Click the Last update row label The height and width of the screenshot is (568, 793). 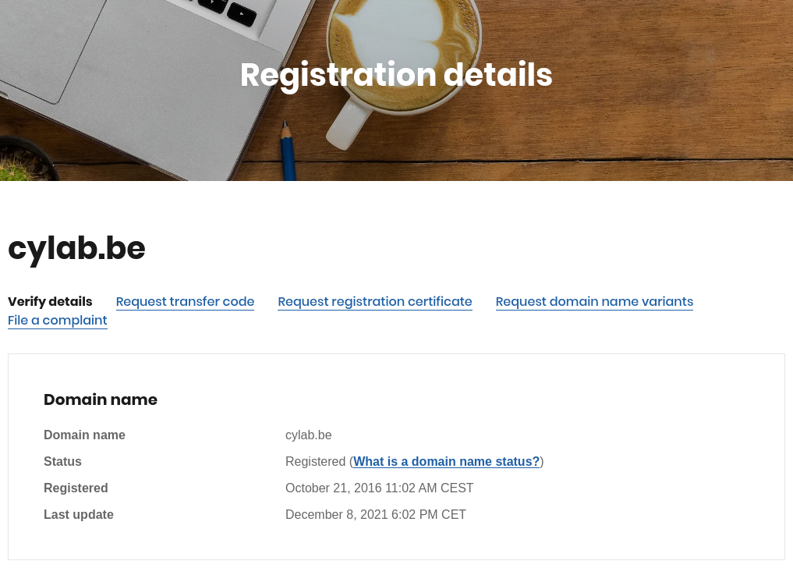click(79, 514)
